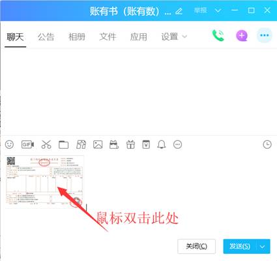This screenshot has height=261, width=277.
Task: Open more options three-dots button
Action: click(x=265, y=35)
